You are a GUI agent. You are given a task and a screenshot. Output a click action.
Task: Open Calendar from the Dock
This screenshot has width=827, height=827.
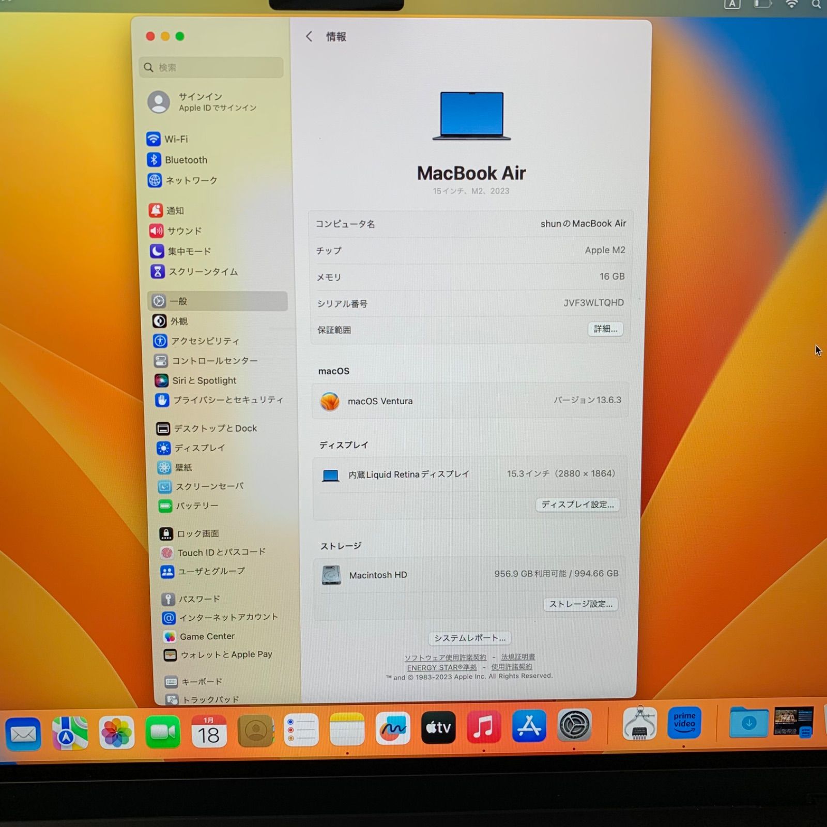(209, 731)
